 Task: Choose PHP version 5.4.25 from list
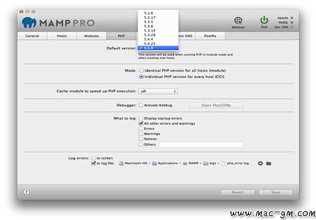pyautogui.click(x=158, y=43)
